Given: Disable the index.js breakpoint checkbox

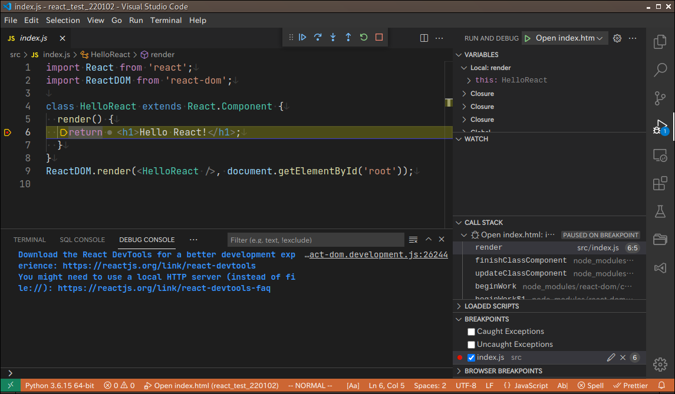Looking at the screenshot, I should coord(472,357).
